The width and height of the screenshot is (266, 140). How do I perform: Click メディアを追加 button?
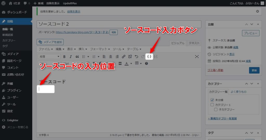click(50, 42)
